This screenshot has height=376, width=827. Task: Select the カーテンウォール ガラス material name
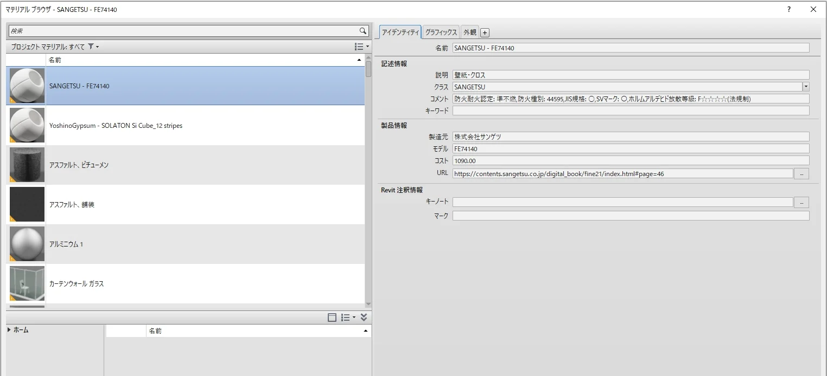[77, 284]
